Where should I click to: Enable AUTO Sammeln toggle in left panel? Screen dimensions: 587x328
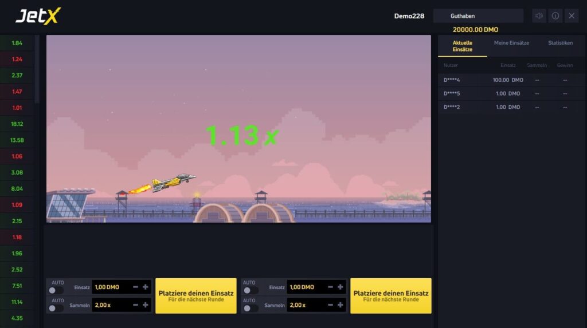click(x=56, y=309)
